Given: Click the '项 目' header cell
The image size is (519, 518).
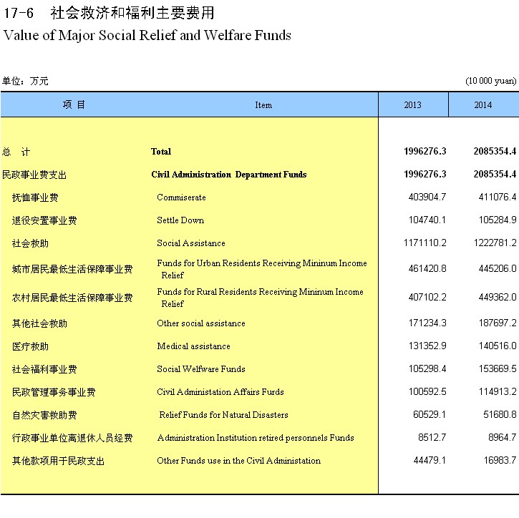Looking at the screenshot, I should pos(74,105).
